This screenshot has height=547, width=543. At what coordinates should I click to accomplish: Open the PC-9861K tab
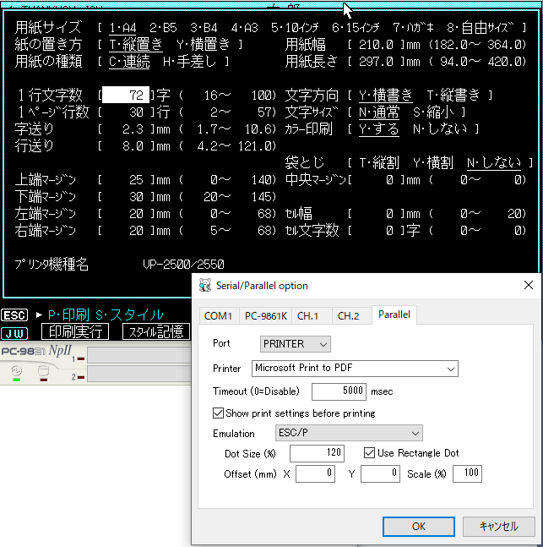click(265, 316)
